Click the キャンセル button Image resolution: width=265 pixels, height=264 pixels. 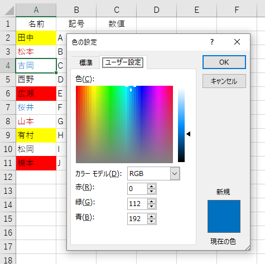tap(224, 81)
